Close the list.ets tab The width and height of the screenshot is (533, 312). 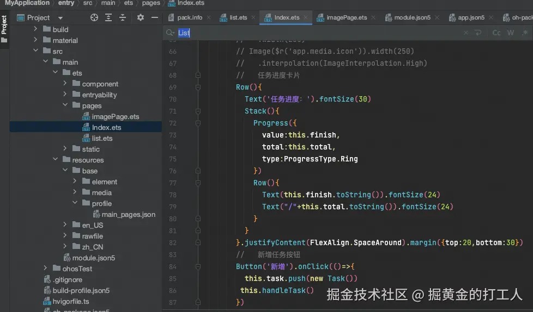pyautogui.click(x=253, y=17)
